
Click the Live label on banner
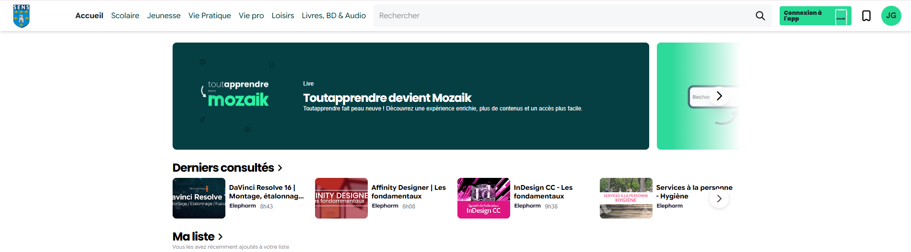(x=308, y=84)
